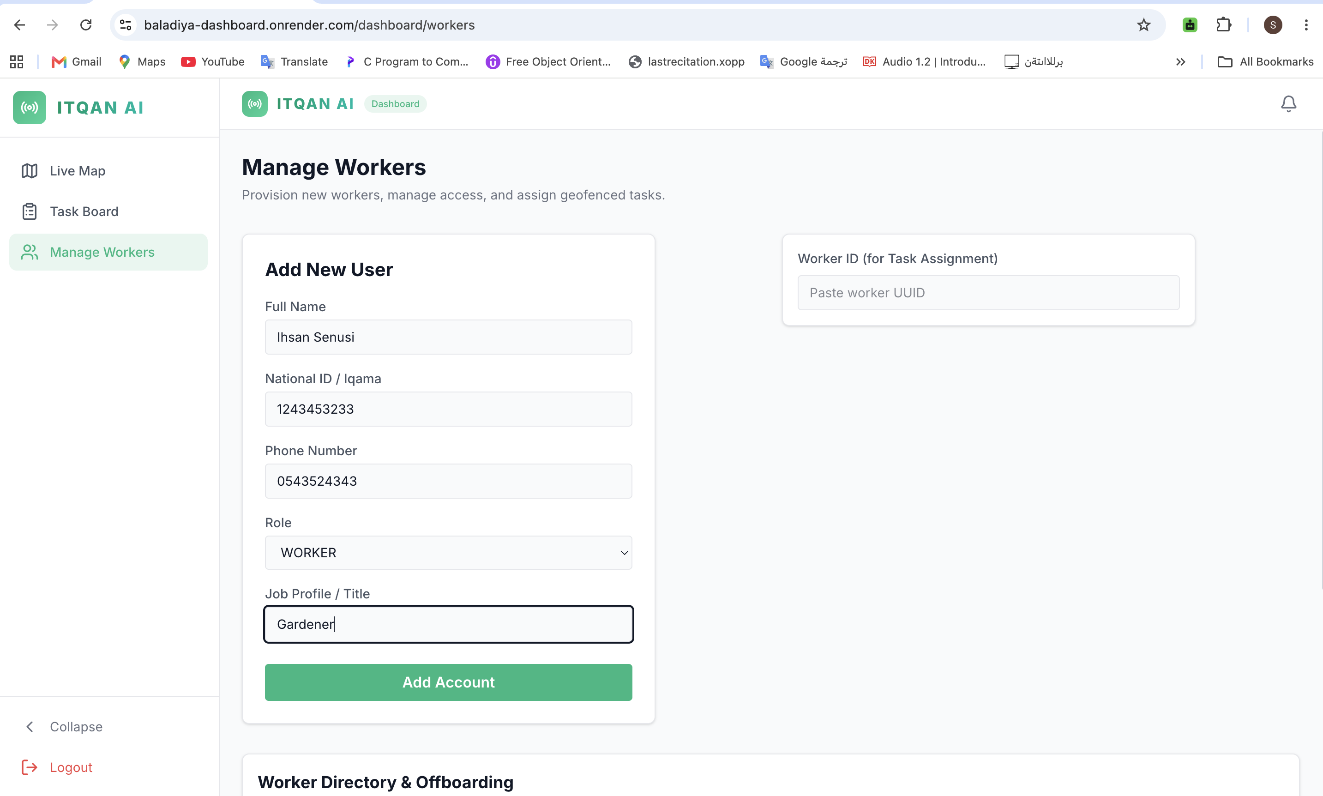Go to Task Board in sidebar
Viewport: 1323px width, 796px height.
[x=108, y=211]
